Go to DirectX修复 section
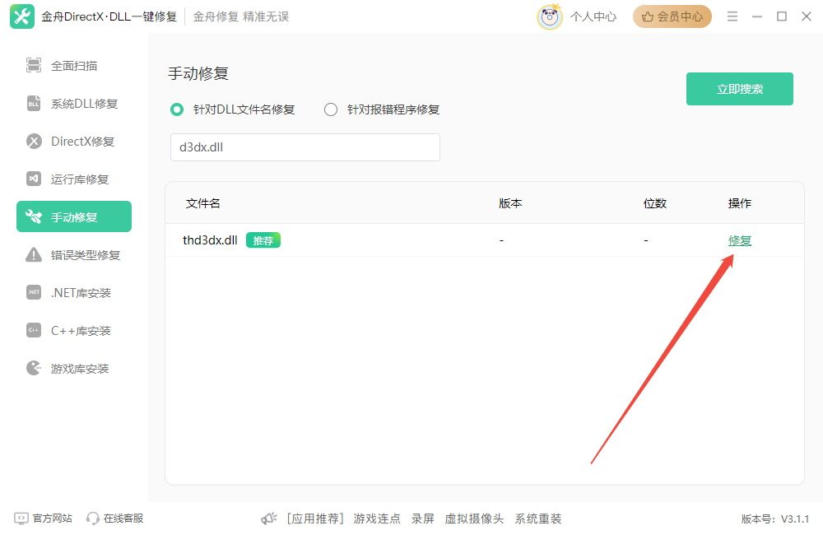Image resolution: width=823 pixels, height=535 pixels. (x=74, y=142)
